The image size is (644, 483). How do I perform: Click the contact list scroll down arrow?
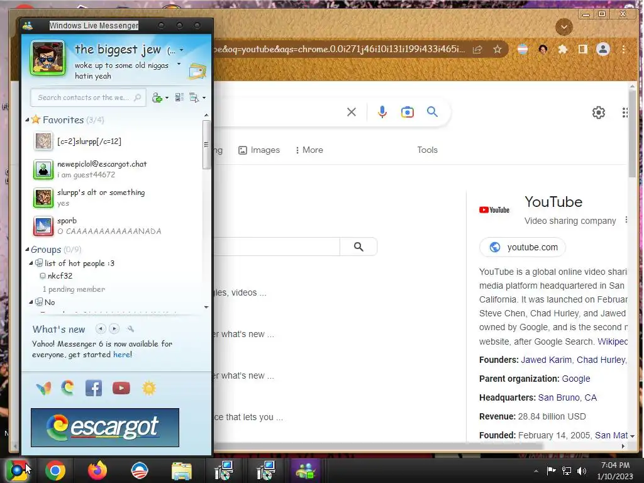(x=206, y=307)
